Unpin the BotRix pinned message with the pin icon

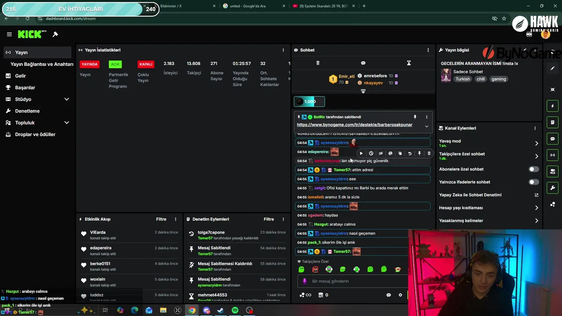(x=415, y=117)
